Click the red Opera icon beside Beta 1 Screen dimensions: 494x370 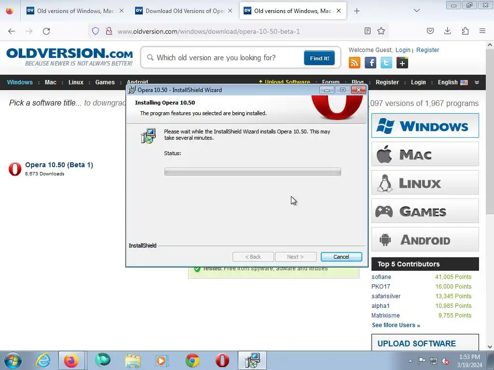15,169
